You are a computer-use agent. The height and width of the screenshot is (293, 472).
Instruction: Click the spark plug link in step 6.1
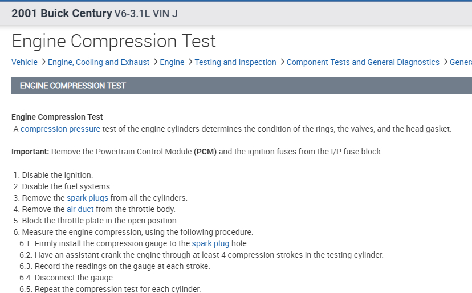tap(210, 243)
